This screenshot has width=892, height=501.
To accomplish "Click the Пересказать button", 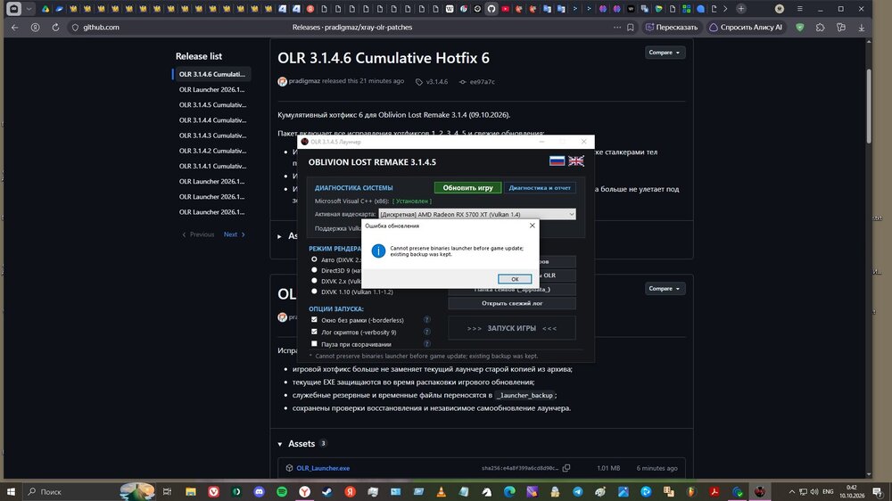I will (672, 28).
